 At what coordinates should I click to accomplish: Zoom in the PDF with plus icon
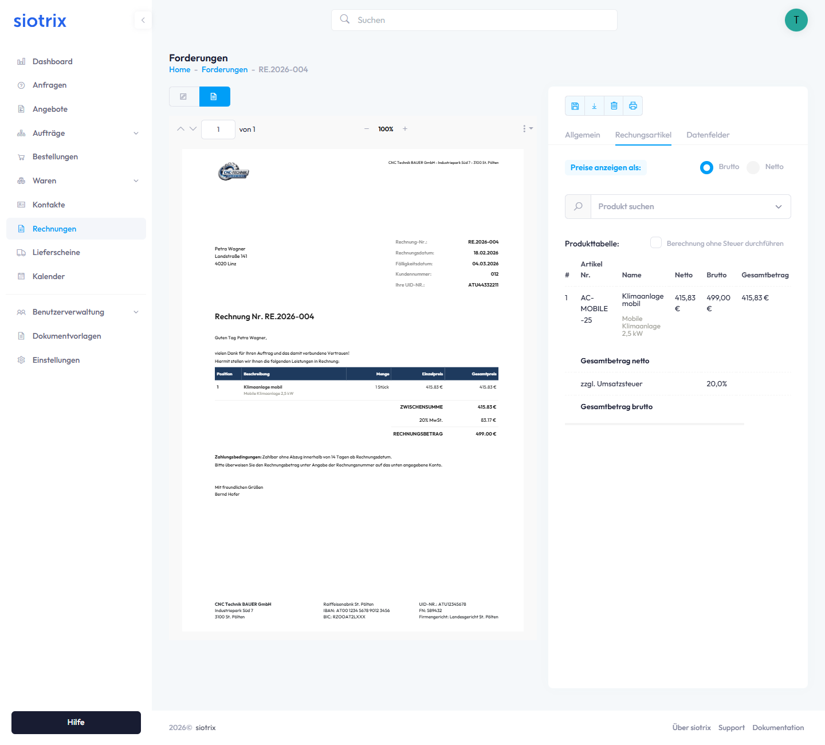(x=405, y=129)
